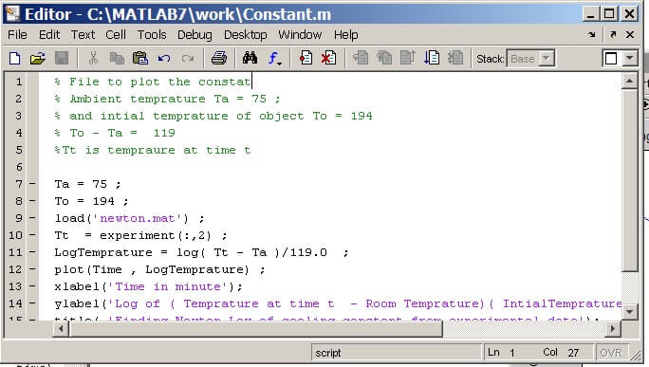Click comment '%Tt is tempraure at time t'
Screen dimensions: 649x367
[x=153, y=150]
